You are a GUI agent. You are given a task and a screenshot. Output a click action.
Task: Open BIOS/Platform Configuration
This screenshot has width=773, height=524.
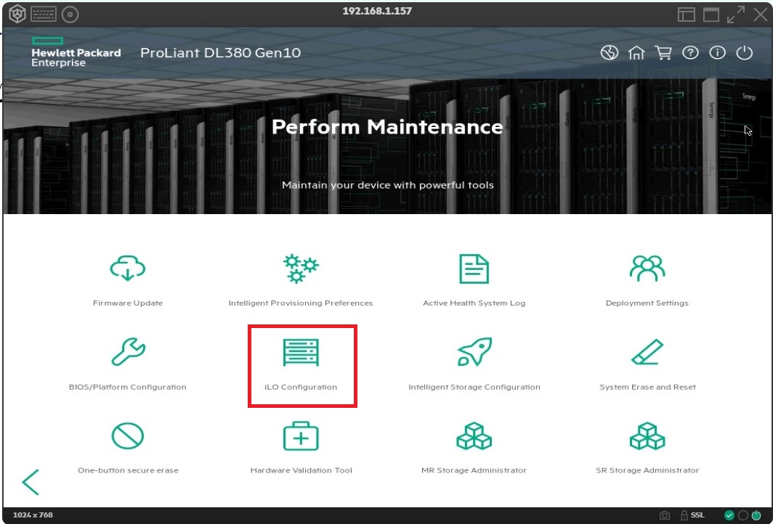[127, 363]
